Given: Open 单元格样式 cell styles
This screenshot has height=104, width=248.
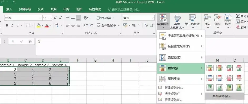Looking at the screenshot, I should click(192, 22).
